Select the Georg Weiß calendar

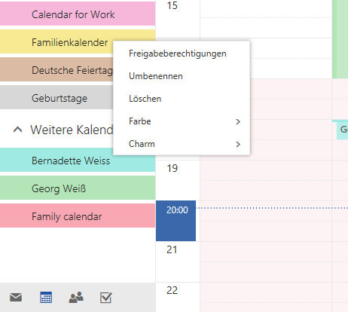(x=78, y=188)
